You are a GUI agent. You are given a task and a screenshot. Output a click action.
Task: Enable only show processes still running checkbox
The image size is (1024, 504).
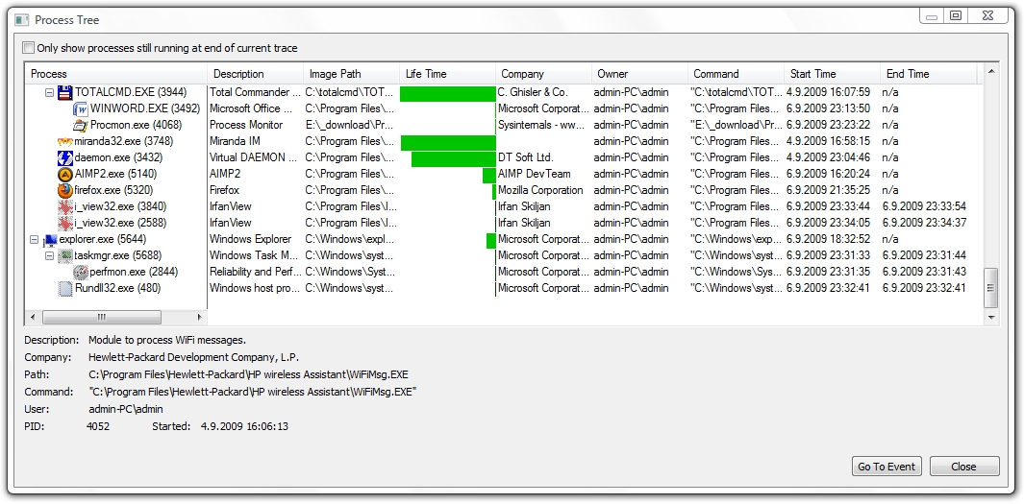[28, 48]
